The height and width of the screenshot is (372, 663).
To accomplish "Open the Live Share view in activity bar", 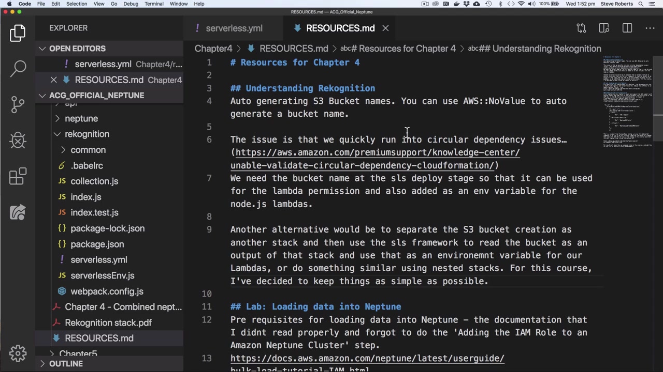I will tap(18, 212).
